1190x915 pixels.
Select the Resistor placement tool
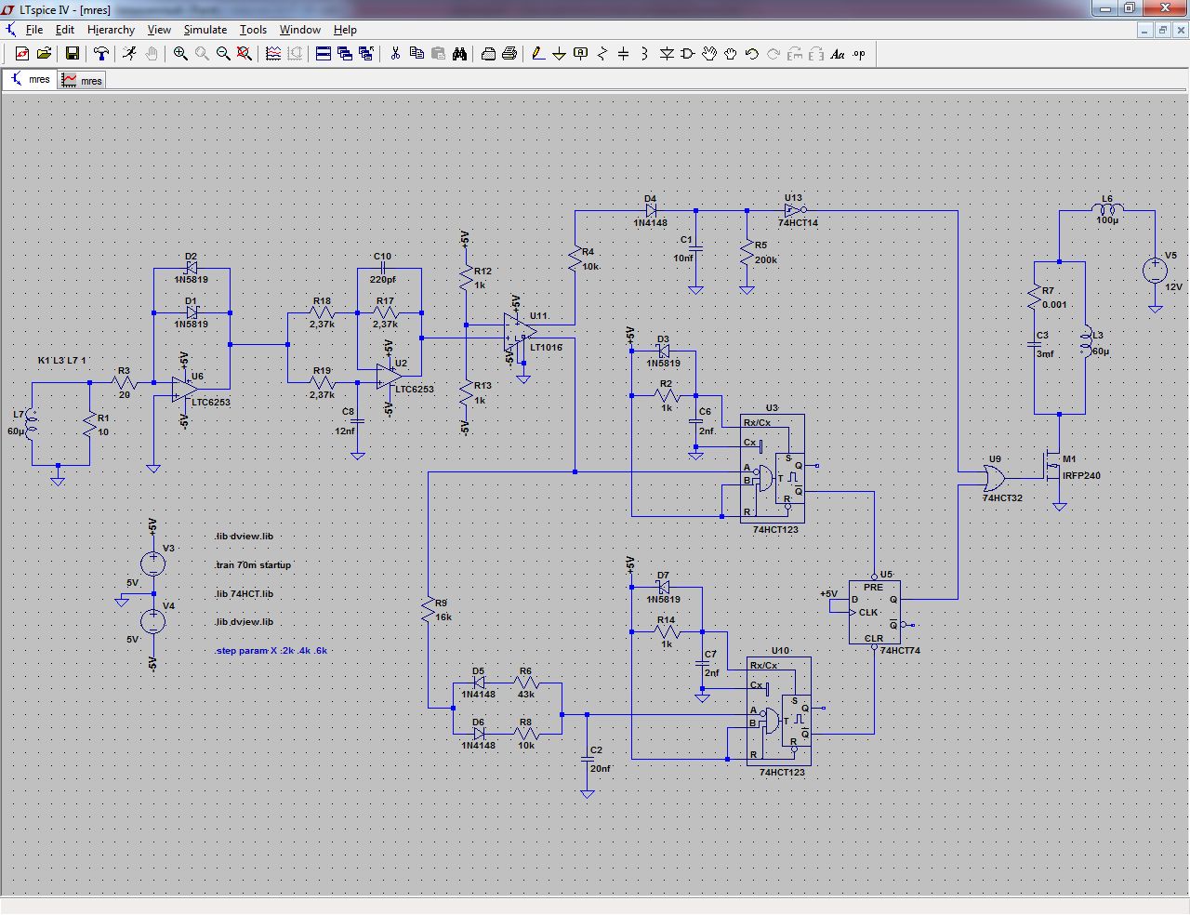pyautogui.click(x=602, y=54)
